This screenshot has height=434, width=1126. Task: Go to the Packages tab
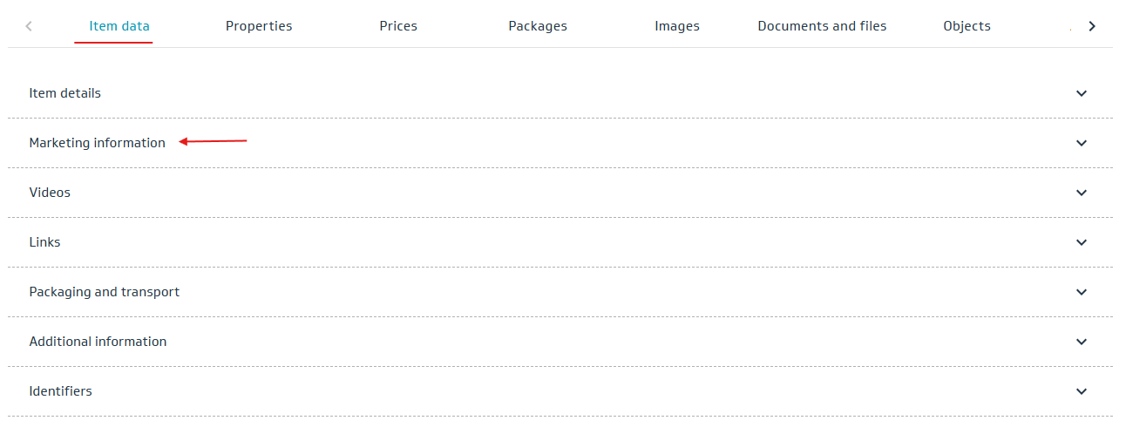click(538, 26)
